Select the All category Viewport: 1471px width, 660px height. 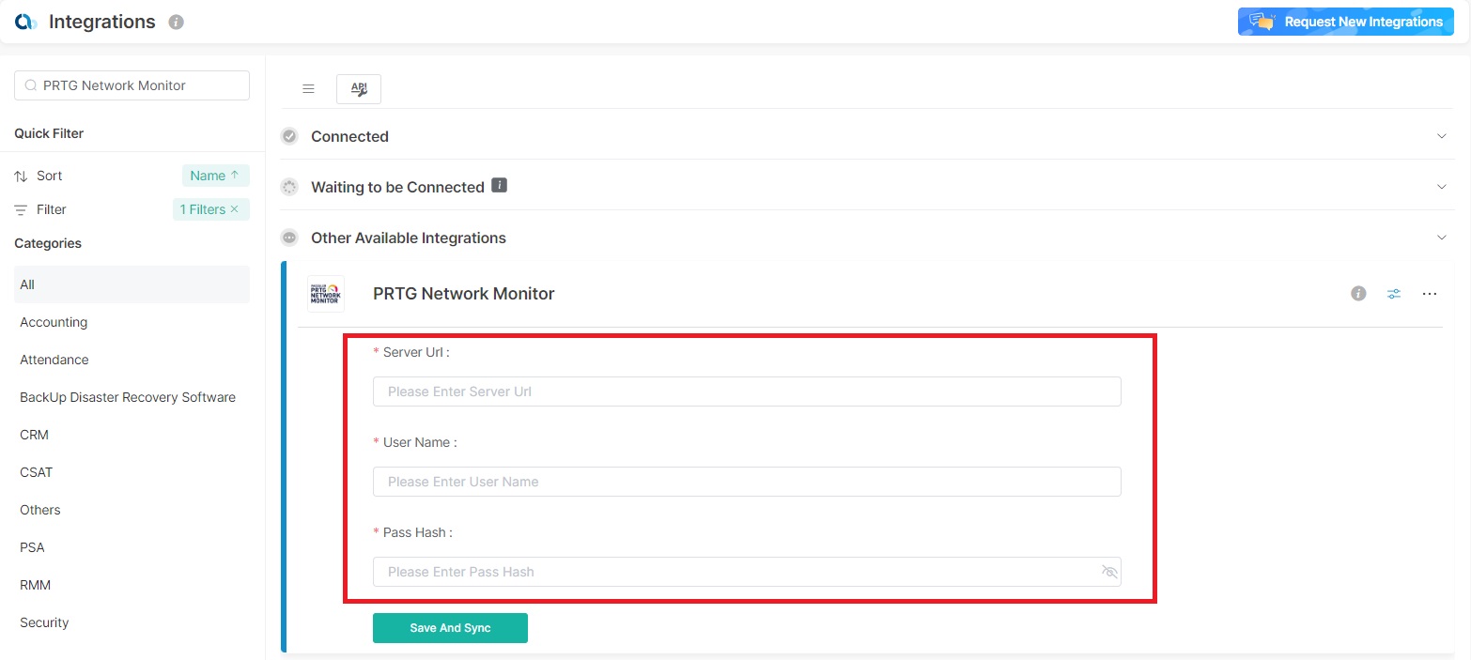click(132, 284)
